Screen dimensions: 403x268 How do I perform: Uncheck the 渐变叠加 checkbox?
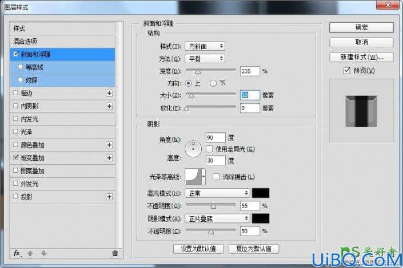click(x=15, y=157)
